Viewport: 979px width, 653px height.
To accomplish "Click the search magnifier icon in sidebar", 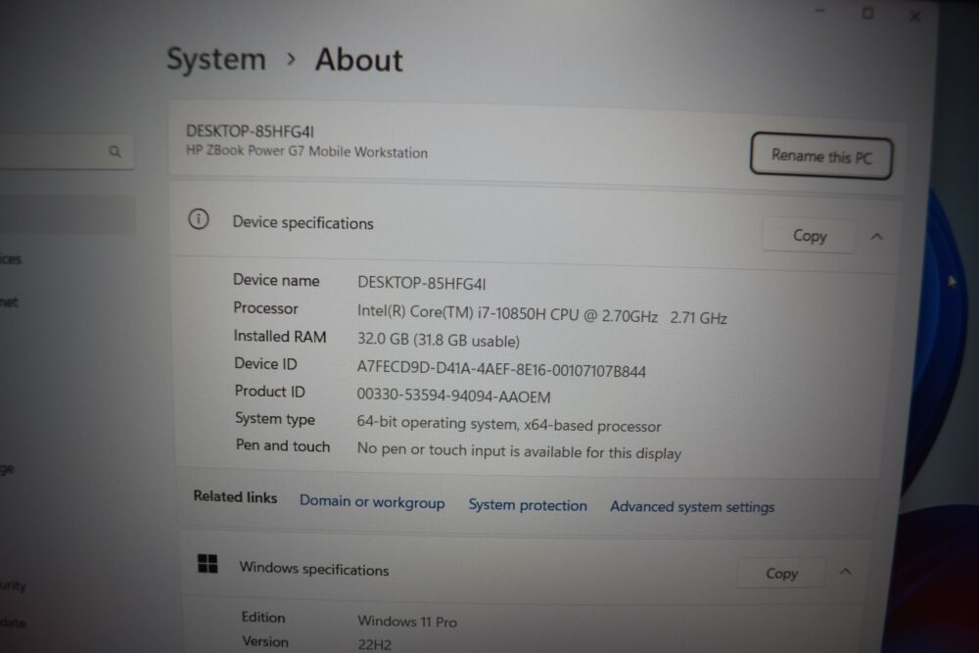I will (x=115, y=151).
